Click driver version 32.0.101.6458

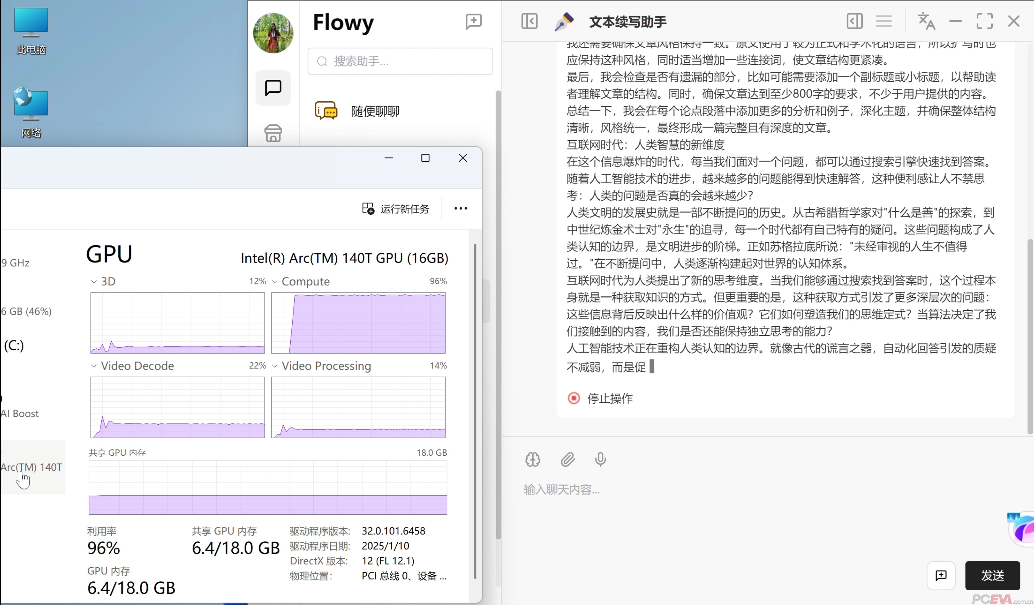pos(393,531)
